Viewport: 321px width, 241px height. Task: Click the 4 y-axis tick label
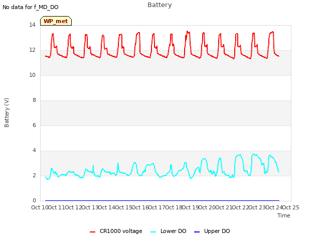tap(34, 150)
